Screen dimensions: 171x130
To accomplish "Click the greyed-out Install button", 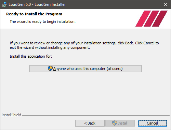I will point(120,123).
